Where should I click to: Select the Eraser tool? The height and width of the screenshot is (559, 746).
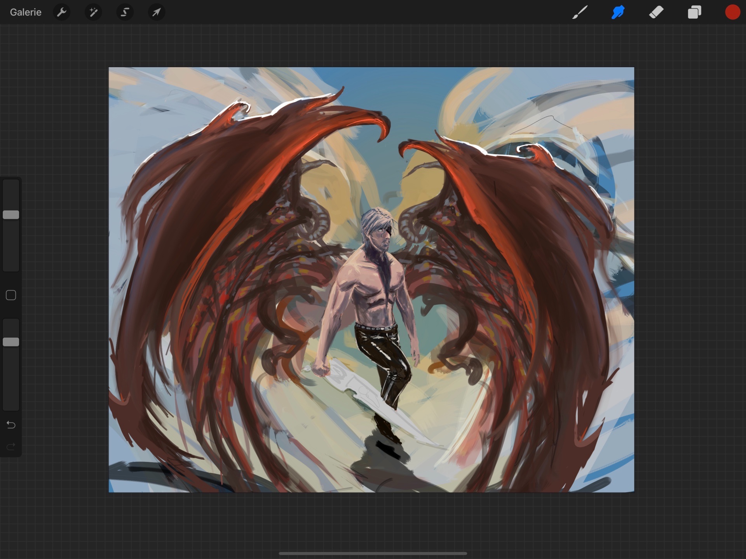pyautogui.click(x=656, y=12)
